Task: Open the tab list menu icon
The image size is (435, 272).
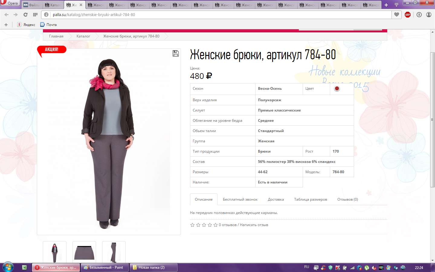Action: pyautogui.click(x=396, y=5)
